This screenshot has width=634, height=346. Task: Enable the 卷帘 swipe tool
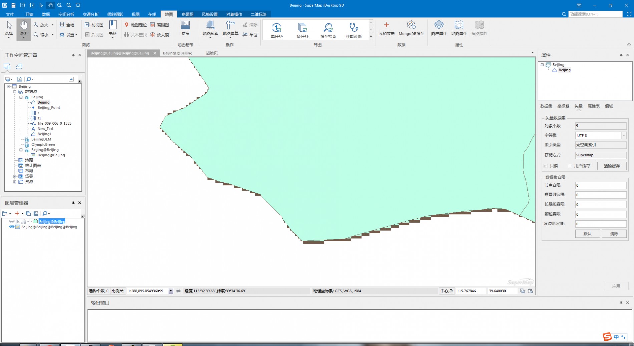pyautogui.click(x=185, y=28)
